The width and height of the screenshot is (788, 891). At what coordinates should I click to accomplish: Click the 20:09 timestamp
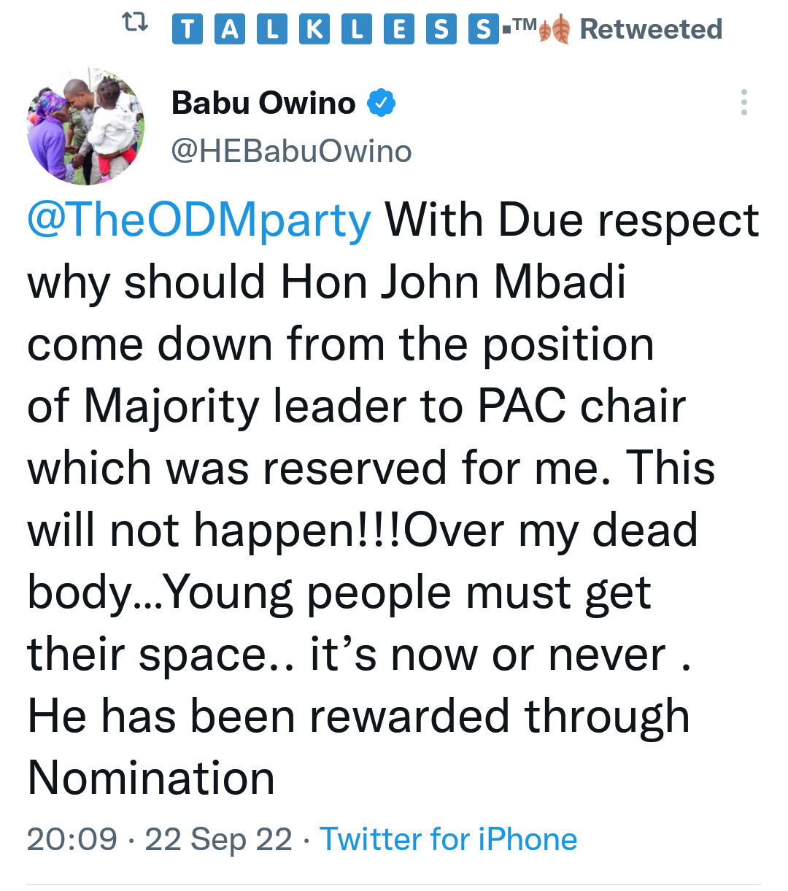tap(72, 839)
